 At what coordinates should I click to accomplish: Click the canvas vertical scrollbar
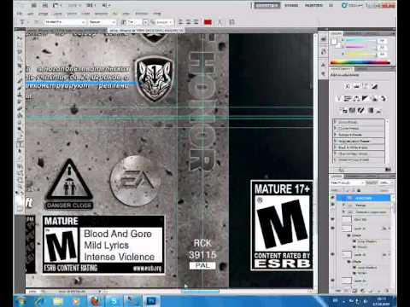click(x=315, y=160)
